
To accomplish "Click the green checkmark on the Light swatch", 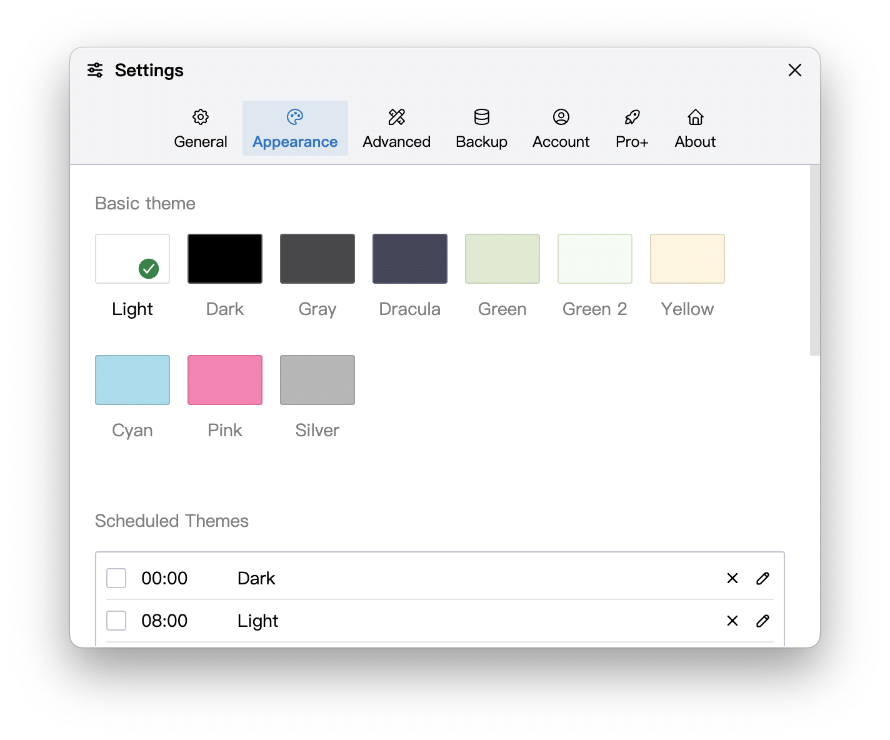I will point(149,269).
